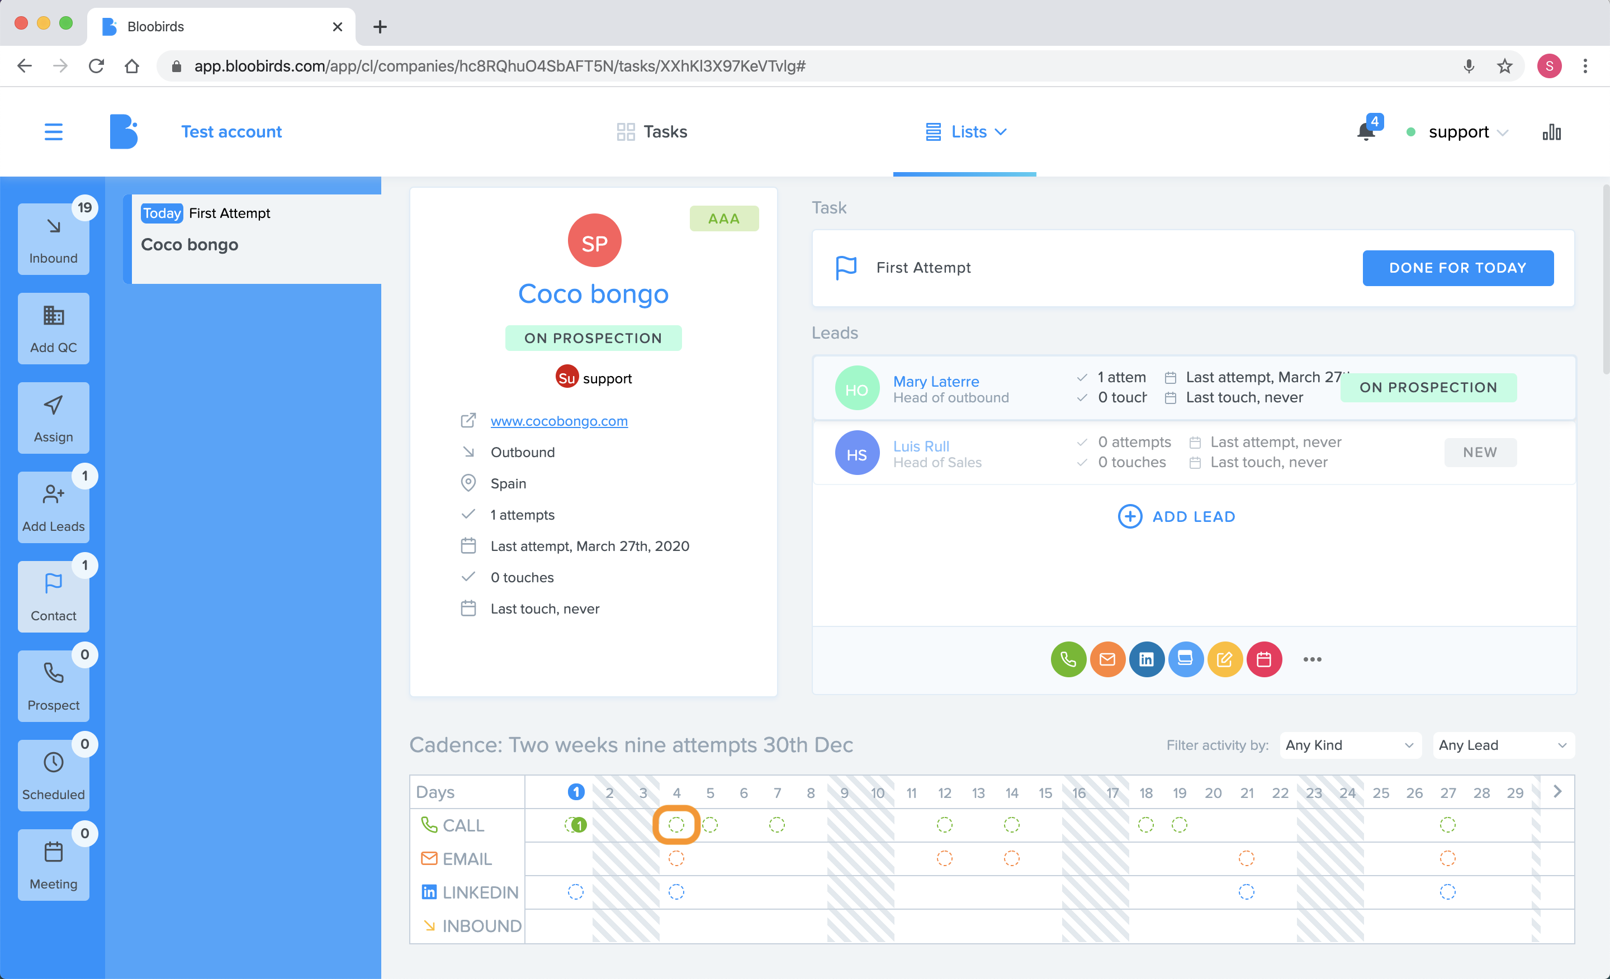The image size is (1610, 979).
Task: Click the light blue inbound action icon
Action: 1186,659
